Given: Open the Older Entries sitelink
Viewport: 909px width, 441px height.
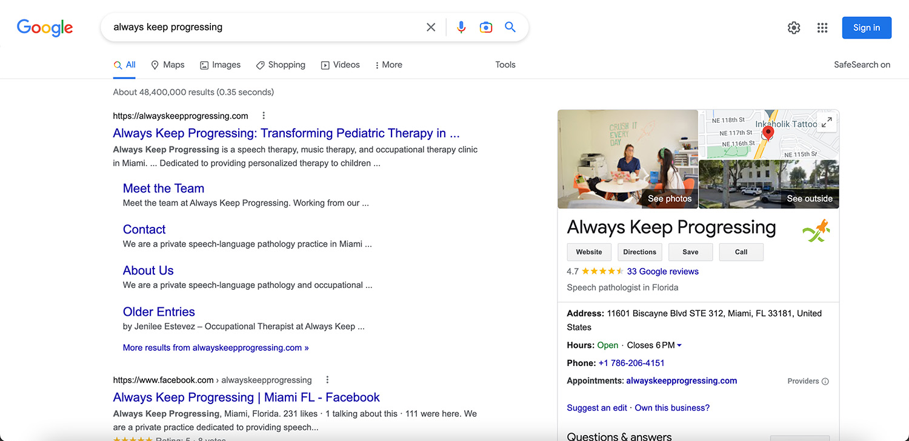Looking at the screenshot, I should pyautogui.click(x=159, y=312).
